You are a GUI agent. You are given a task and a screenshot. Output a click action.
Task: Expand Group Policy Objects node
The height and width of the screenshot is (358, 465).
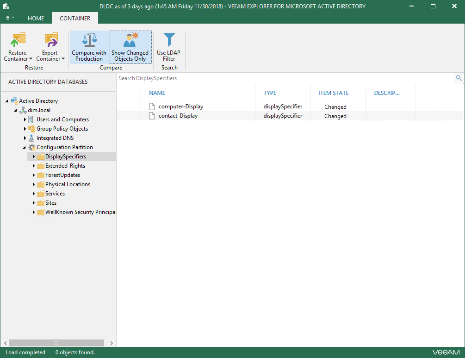pos(25,129)
